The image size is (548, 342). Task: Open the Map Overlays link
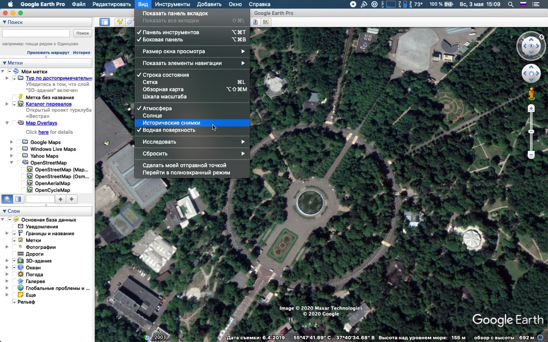[42, 123]
